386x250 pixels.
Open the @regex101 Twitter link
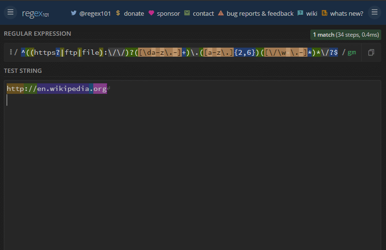click(x=95, y=13)
